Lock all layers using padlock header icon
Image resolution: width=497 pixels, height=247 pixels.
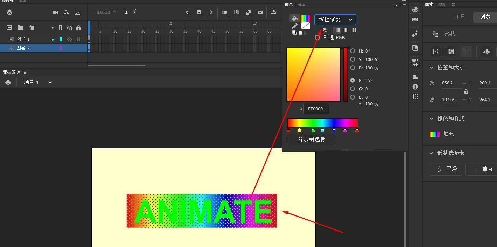coord(79,28)
